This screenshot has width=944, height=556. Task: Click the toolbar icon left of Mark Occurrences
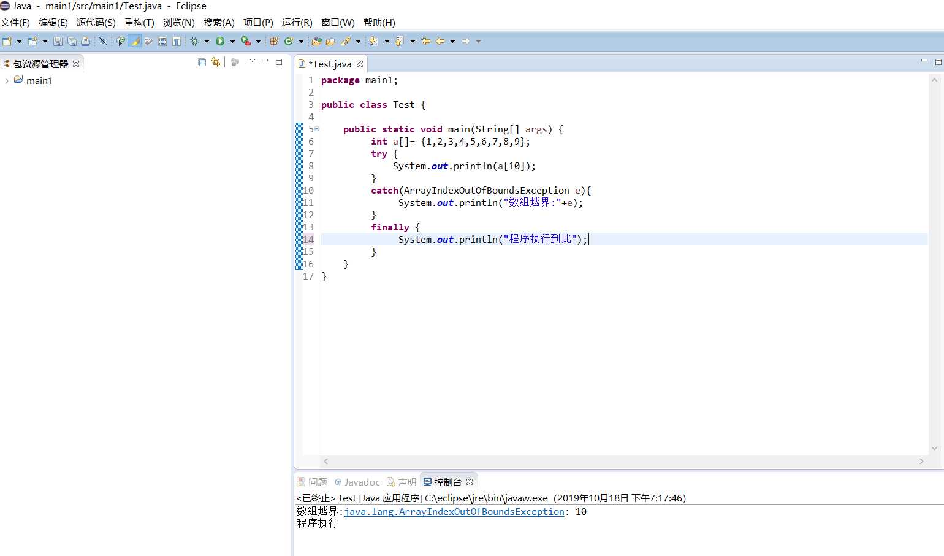click(120, 41)
